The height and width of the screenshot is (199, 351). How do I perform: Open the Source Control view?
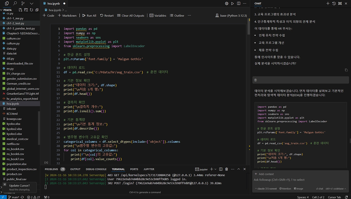tap(23, 4)
